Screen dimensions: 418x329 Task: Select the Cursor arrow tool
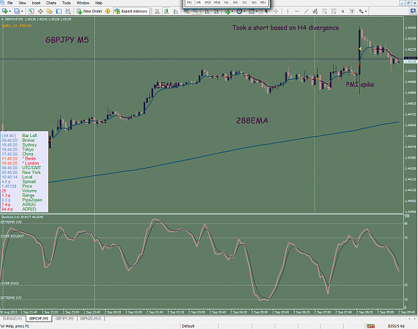point(266,11)
